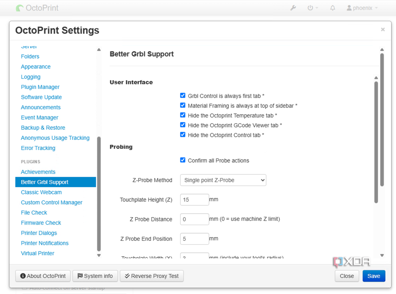396x294 pixels.
Task: Show notifications with the bell icon
Action: [332, 8]
